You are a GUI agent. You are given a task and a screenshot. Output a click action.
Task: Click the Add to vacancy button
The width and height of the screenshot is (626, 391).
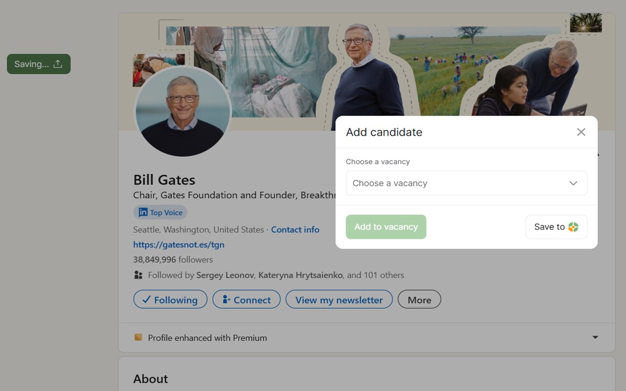click(x=386, y=227)
